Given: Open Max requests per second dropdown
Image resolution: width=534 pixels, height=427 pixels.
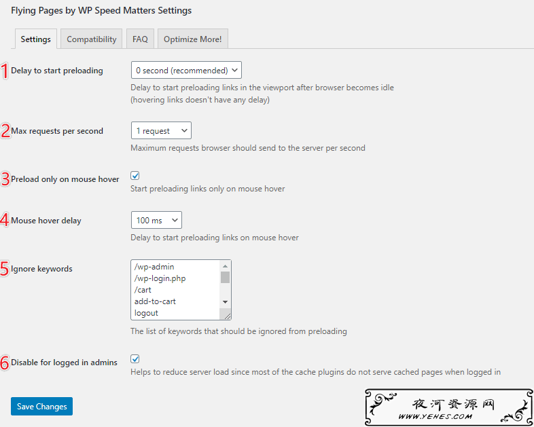Looking at the screenshot, I should pyautogui.click(x=161, y=130).
